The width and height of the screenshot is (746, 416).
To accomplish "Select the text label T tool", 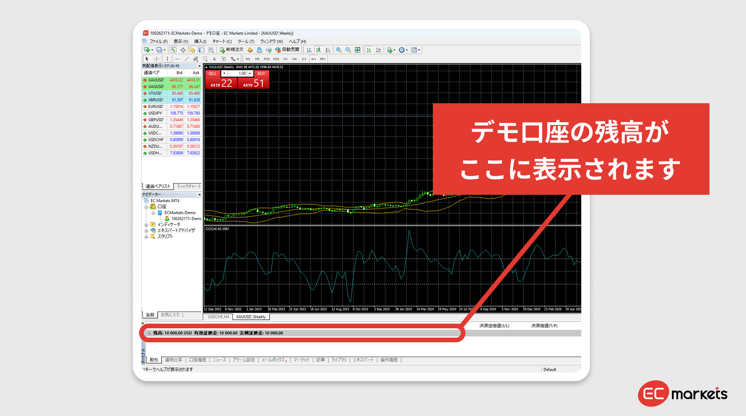I will (x=224, y=59).
